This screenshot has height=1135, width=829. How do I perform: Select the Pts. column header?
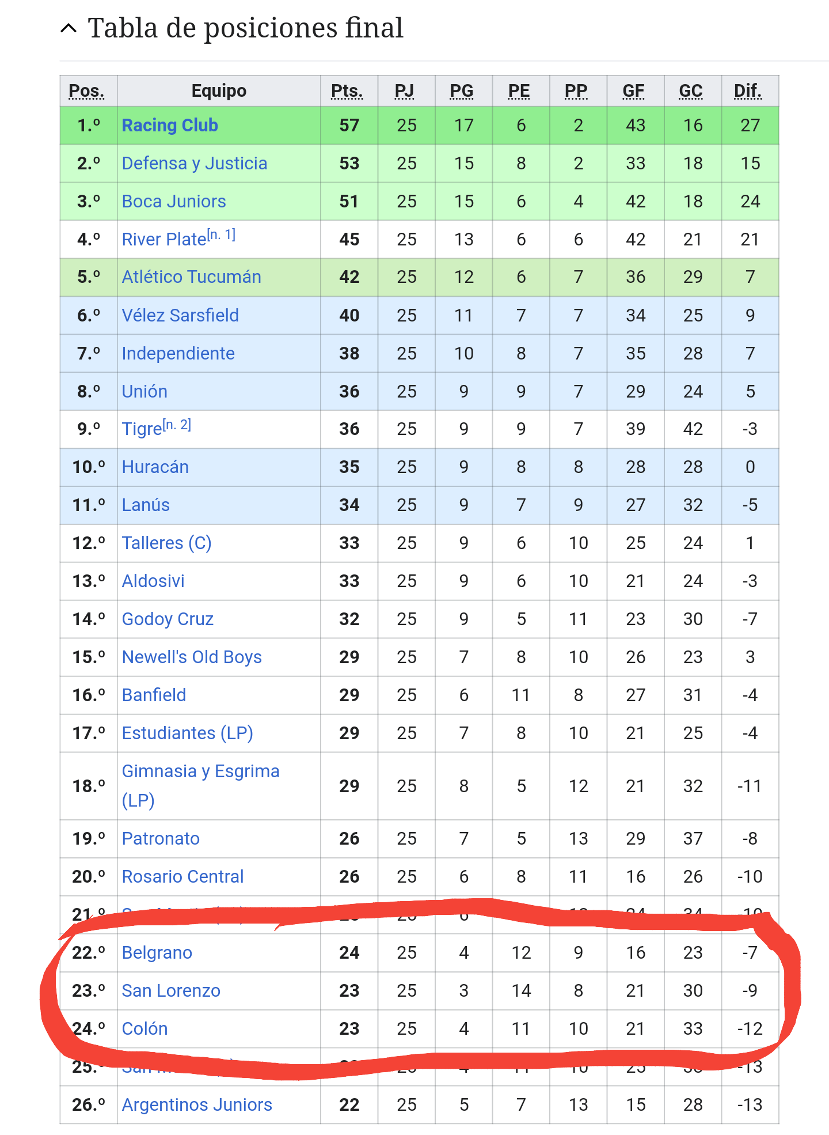point(347,91)
